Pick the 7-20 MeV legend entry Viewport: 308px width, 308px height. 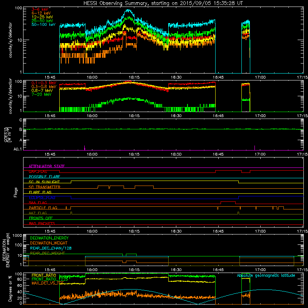41,94
